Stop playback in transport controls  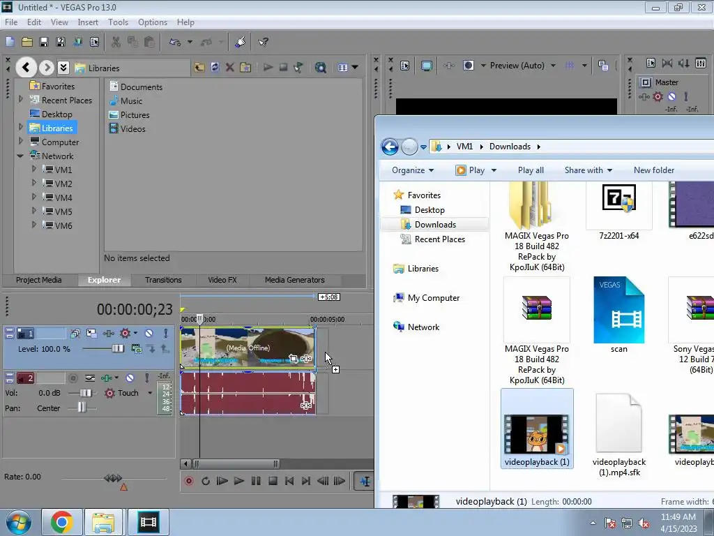tap(273, 481)
